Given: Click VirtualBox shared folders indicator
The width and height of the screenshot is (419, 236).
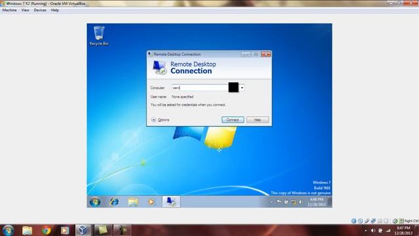Looking at the screenshot, I should [380, 221].
